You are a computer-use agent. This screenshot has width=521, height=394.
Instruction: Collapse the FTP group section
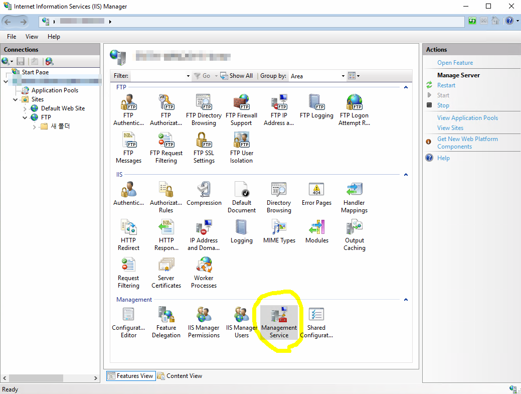tap(406, 87)
